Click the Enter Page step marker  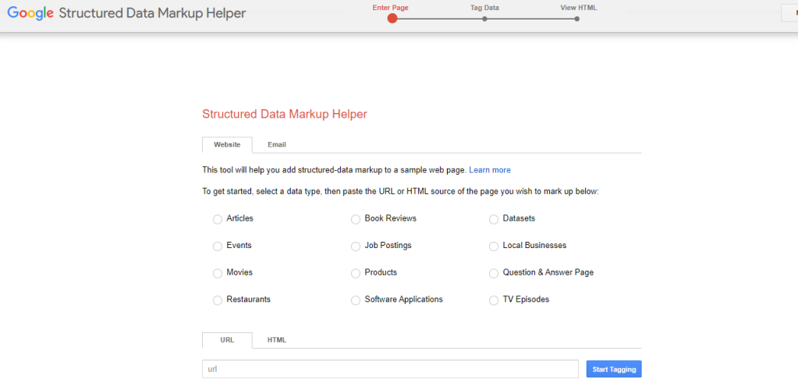click(x=392, y=18)
